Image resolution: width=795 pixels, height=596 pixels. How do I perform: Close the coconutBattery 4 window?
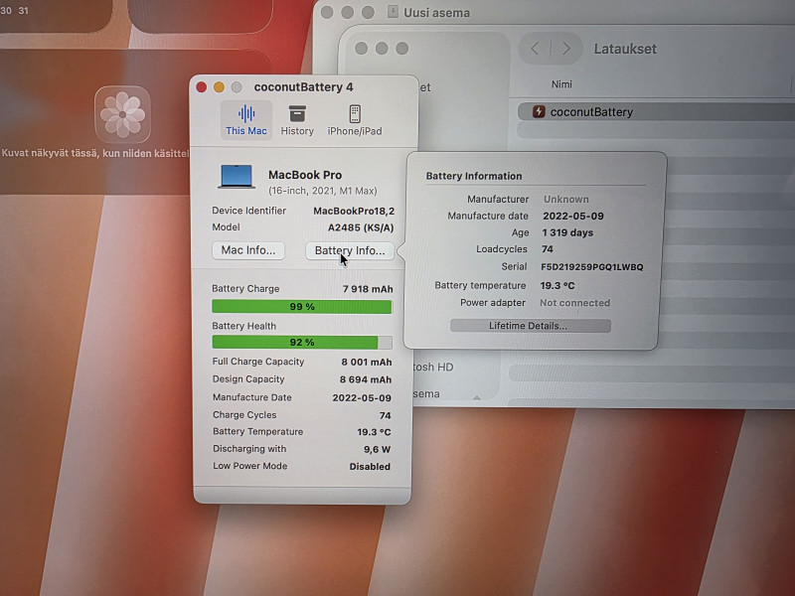click(x=202, y=87)
